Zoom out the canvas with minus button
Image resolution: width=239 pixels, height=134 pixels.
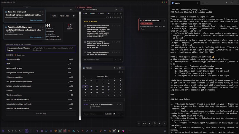(139, 123)
